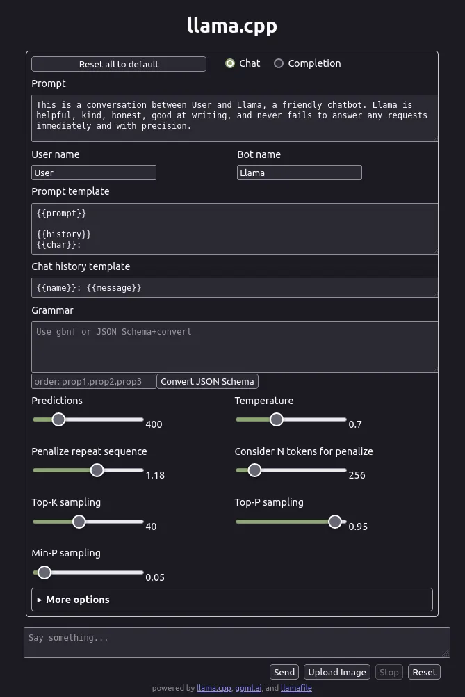Visit the ggml.ai link

point(248,688)
